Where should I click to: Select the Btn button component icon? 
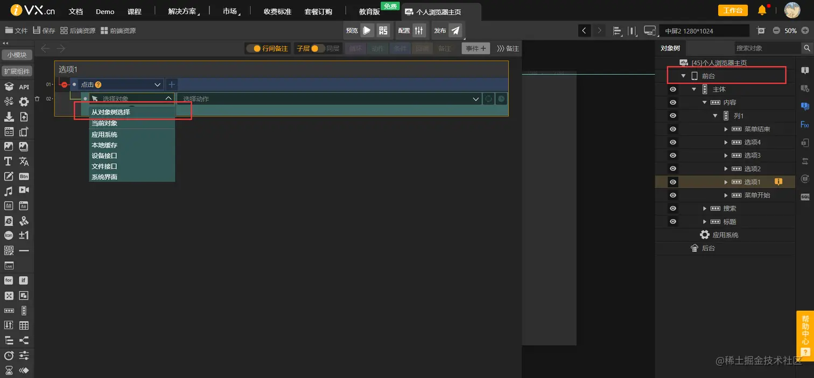[x=24, y=176]
